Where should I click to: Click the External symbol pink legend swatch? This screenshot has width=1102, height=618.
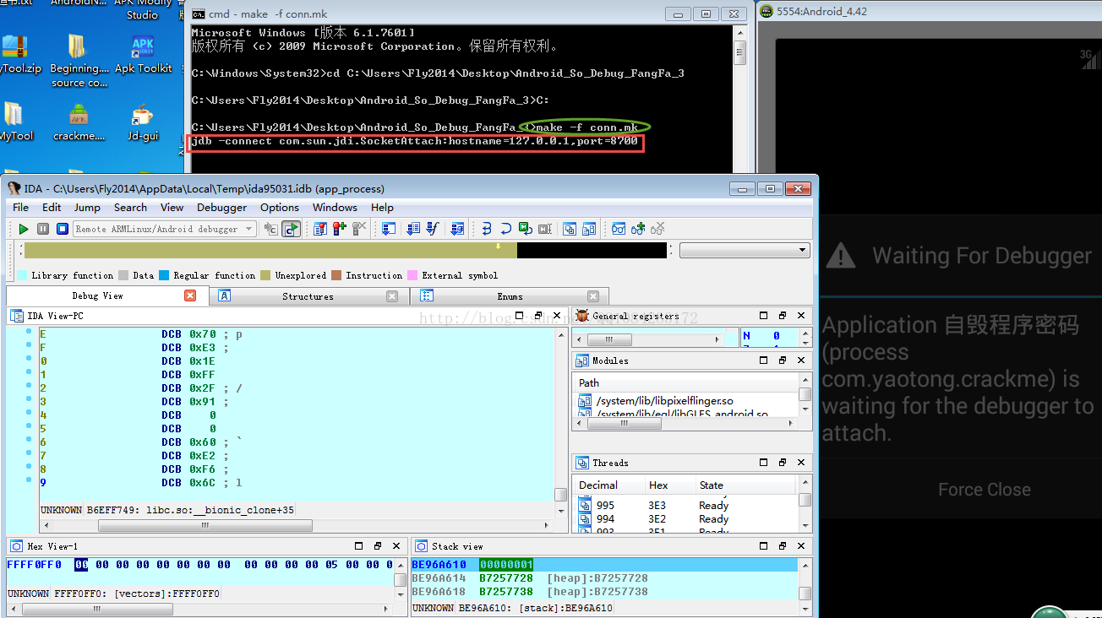click(x=412, y=275)
